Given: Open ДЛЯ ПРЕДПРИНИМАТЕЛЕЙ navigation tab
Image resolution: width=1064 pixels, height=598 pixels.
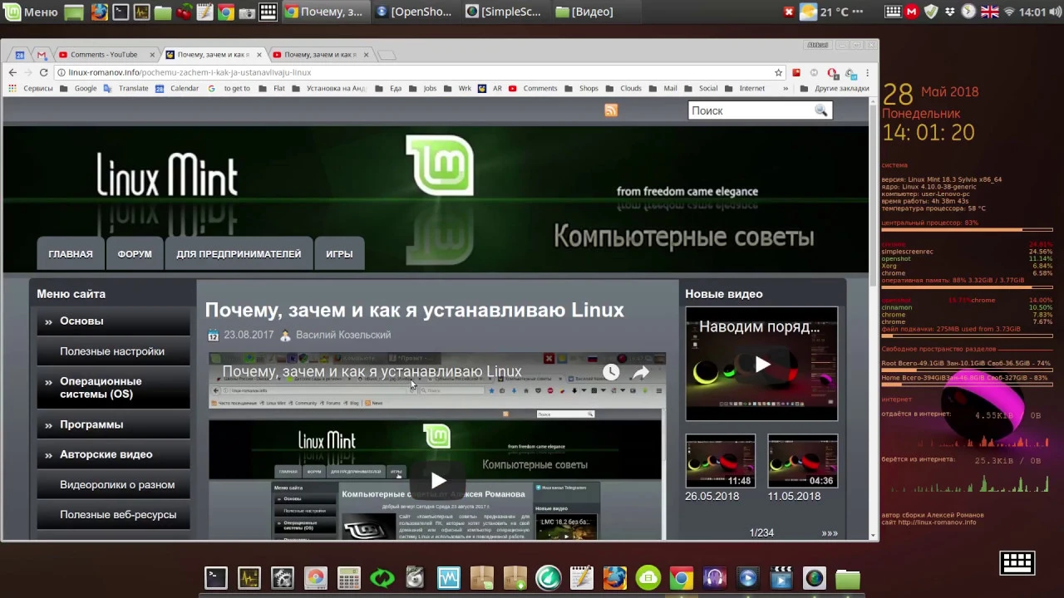Looking at the screenshot, I should (x=239, y=254).
